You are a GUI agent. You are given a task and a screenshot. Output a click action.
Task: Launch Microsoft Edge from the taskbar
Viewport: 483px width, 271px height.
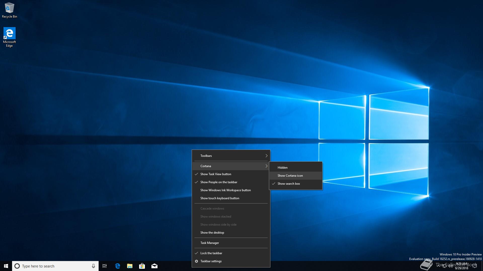point(117,266)
